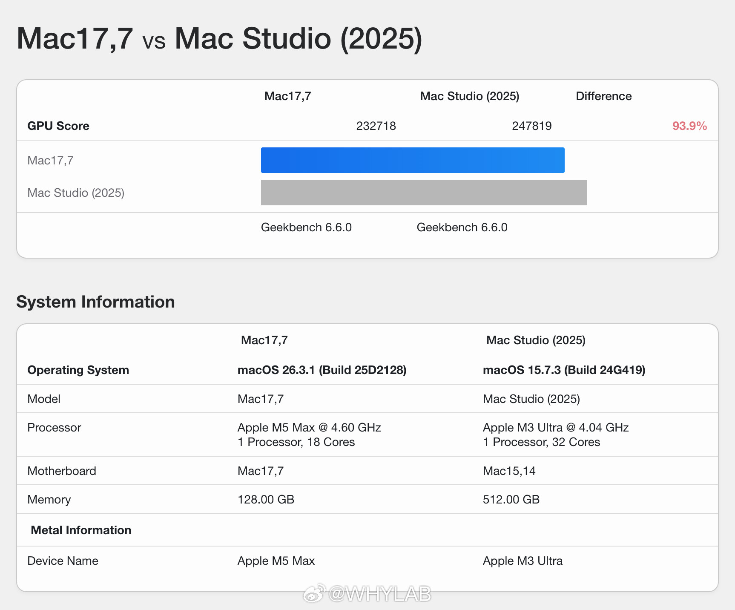Click the Weibo logo in the watermark
The width and height of the screenshot is (735, 610).
314,593
